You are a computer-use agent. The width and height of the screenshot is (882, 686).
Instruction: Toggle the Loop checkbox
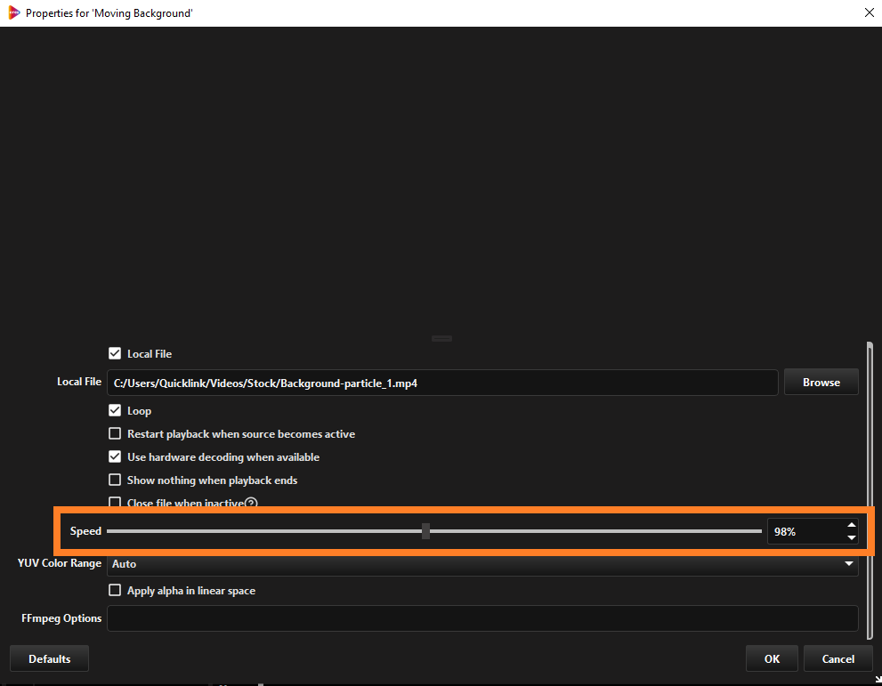[115, 410]
